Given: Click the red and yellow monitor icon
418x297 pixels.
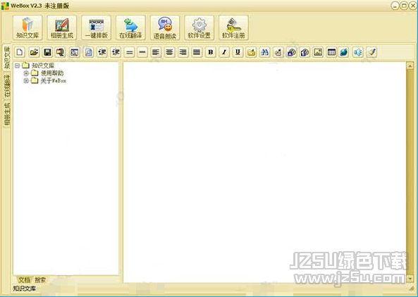Looking at the screenshot, I should click(x=61, y=52).
